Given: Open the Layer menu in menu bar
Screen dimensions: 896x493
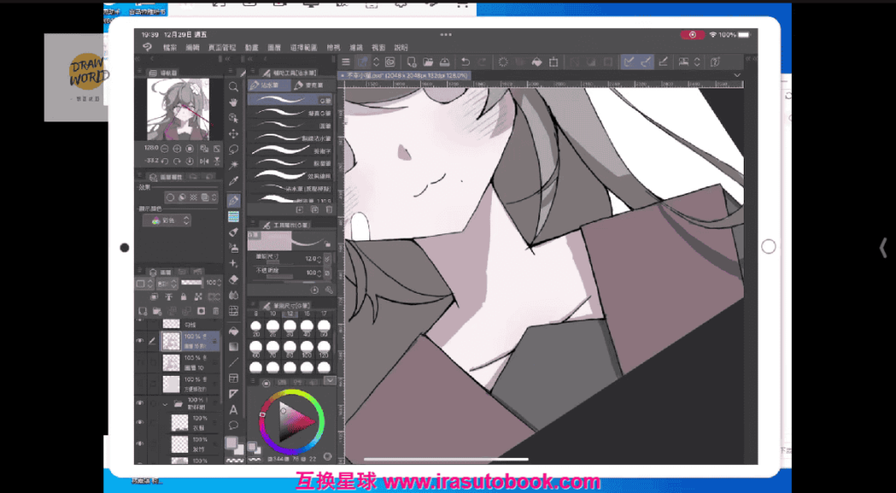Looking at the screenshot, I should click(274, 48).
